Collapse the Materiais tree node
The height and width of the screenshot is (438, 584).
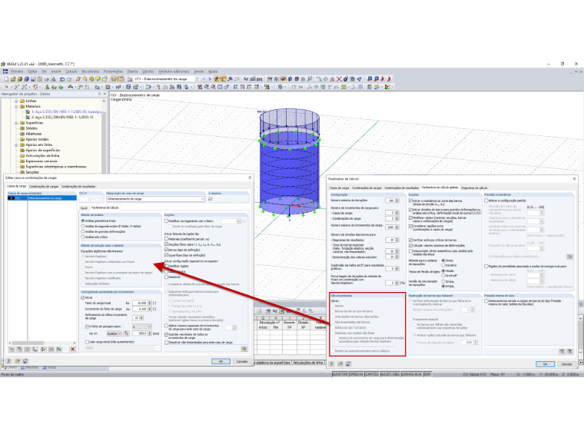click(16, 107)
